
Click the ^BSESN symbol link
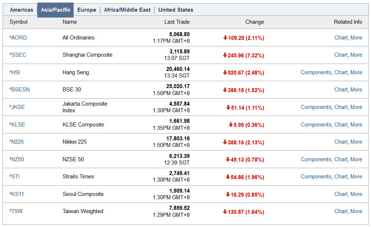click(x=20, y=90)
